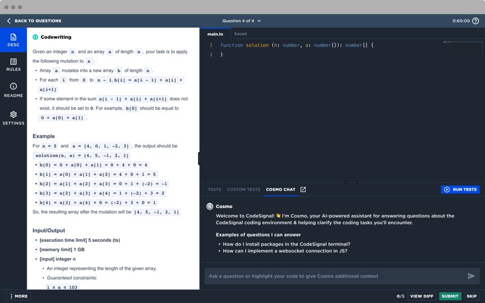Open SETTINGS from the sidebar
This screenshot has height=303, width=485.
pyautogui.click(x=13, y=118)
